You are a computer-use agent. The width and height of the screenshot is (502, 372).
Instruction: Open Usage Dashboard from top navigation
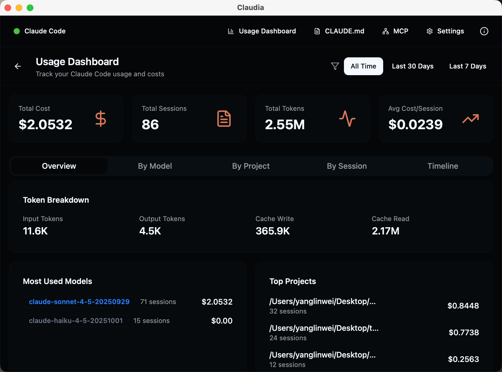(x=262, y=31)
